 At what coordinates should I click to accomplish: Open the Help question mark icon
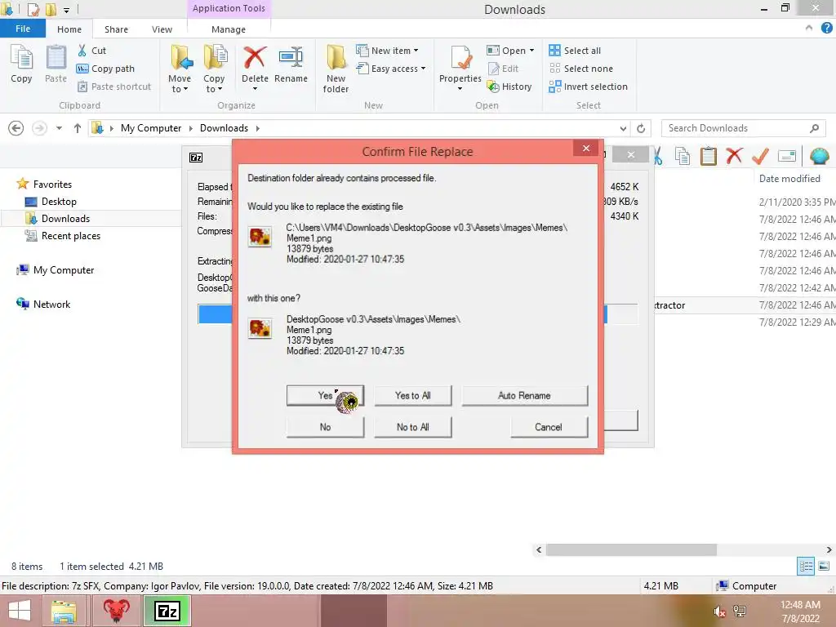point(826,29)
